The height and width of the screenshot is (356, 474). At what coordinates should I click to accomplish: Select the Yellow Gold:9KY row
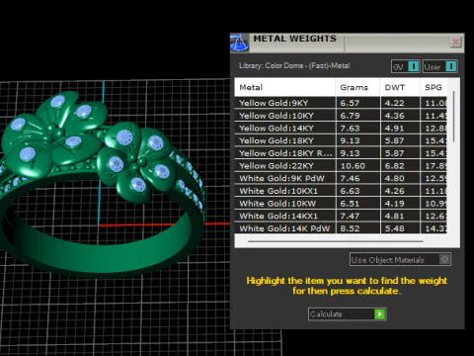(x=341, y=103)
